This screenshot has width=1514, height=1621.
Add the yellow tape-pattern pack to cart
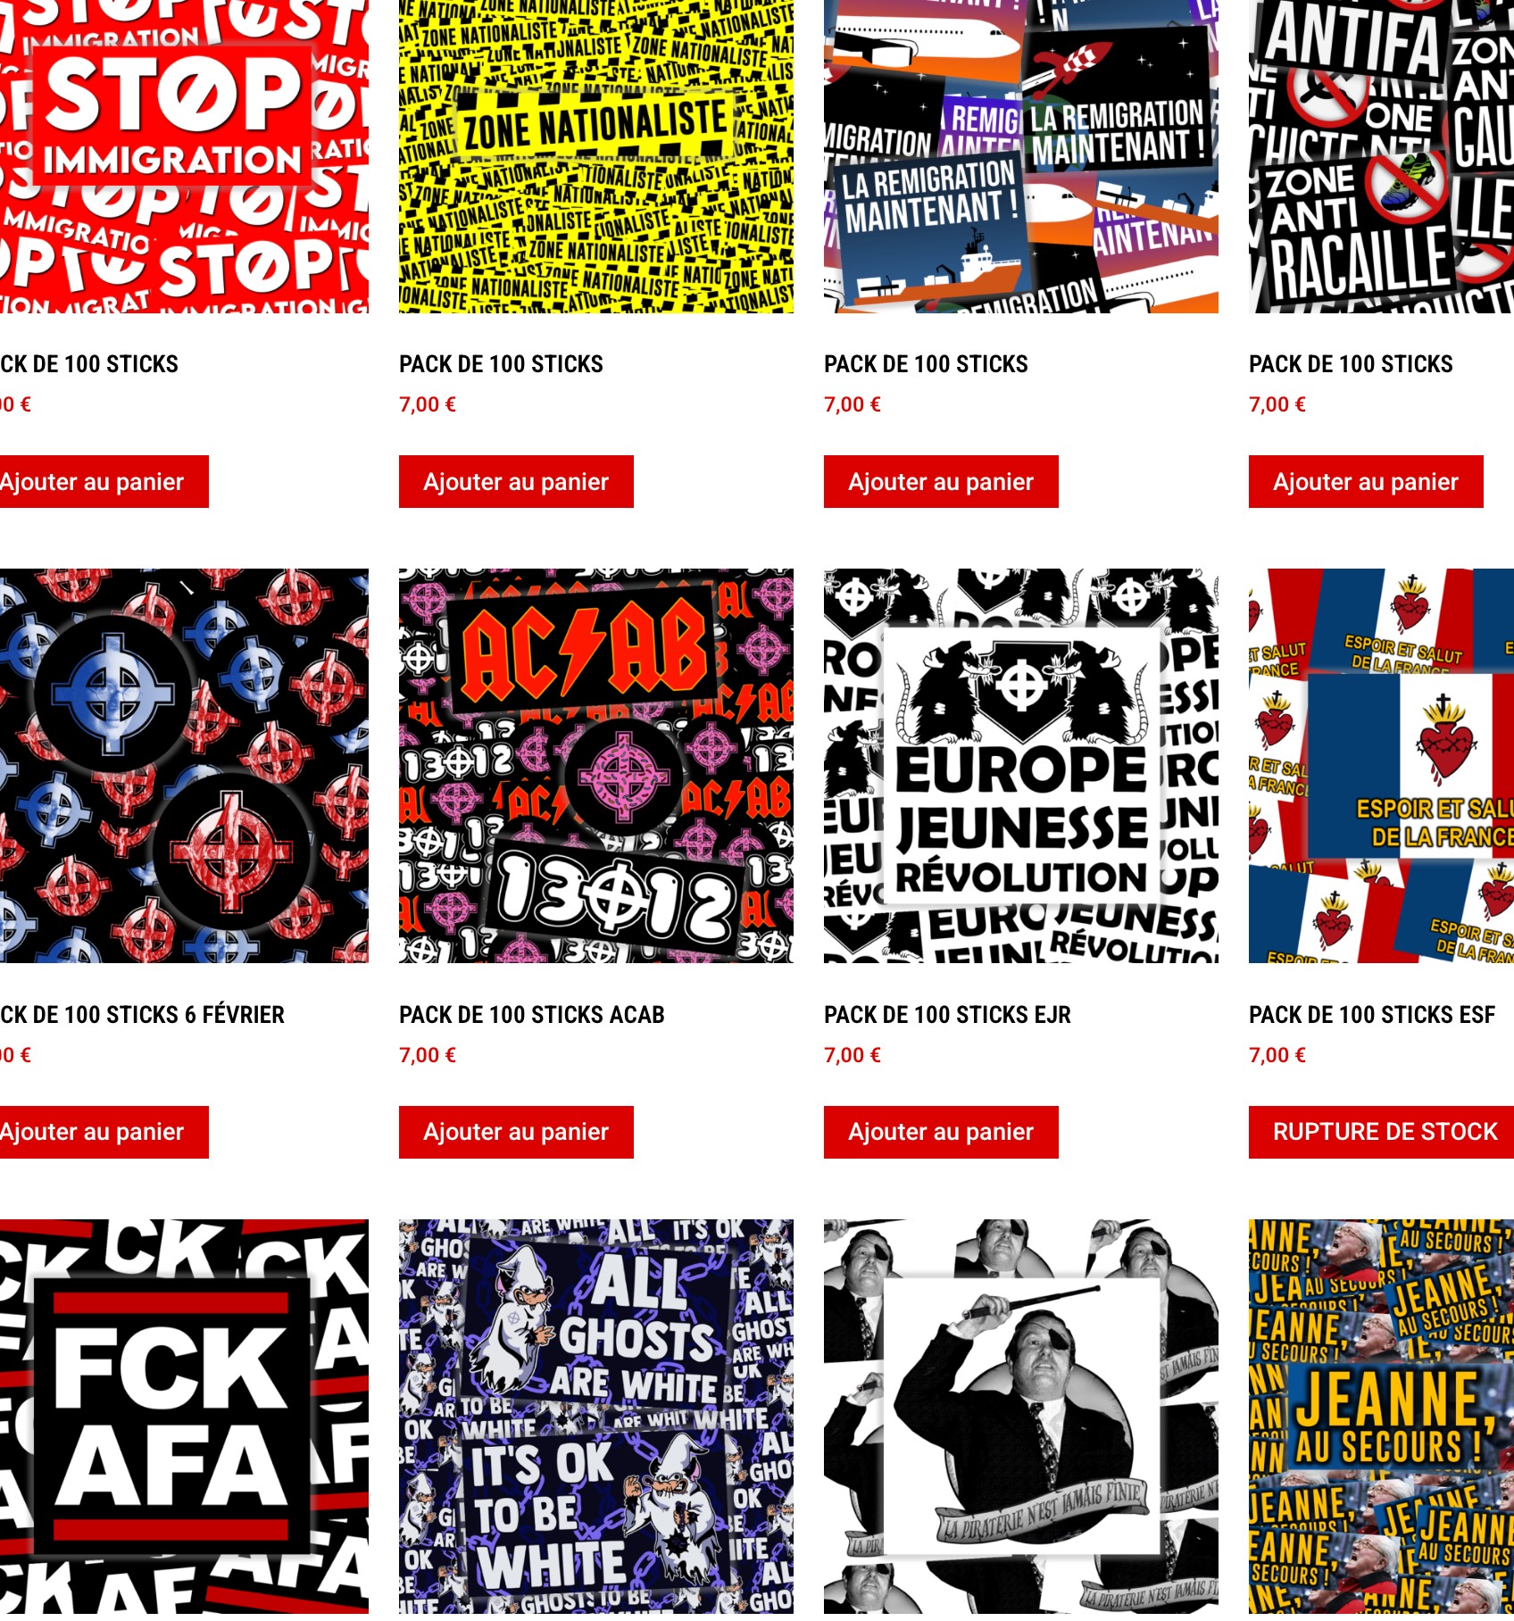(x=516, y=482)
